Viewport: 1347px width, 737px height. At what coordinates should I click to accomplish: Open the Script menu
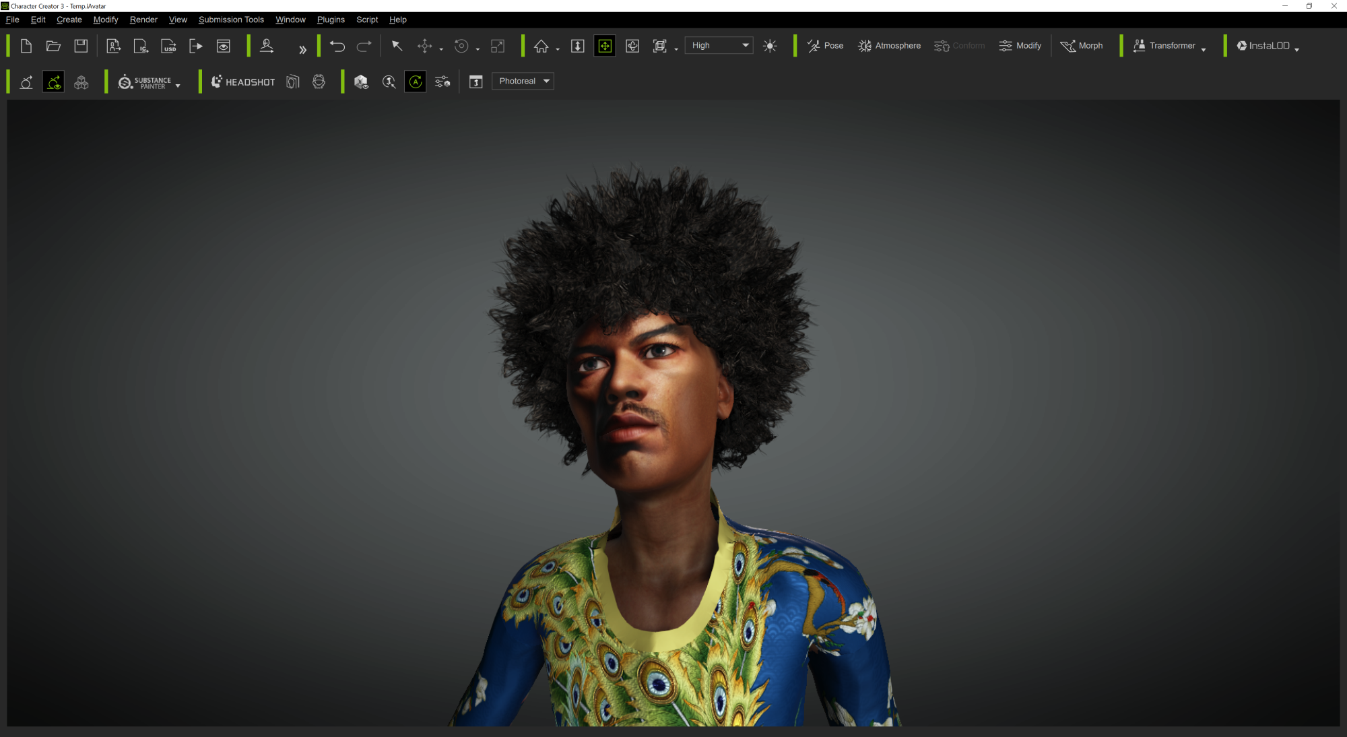click(367, 20)
